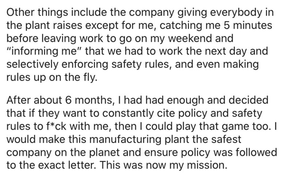Click the phrase "rules up on the fly"

tap(51, 77)
